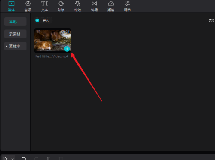Screen dimensions: 215x160
Task: Open the 特效 effects tab
Action: click(78, 6)
